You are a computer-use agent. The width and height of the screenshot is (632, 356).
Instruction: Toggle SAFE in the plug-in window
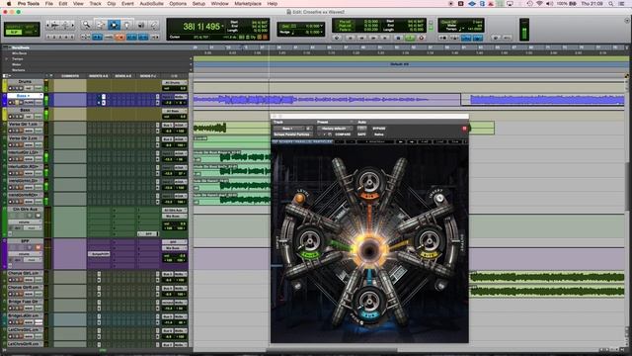pos(361,134)
